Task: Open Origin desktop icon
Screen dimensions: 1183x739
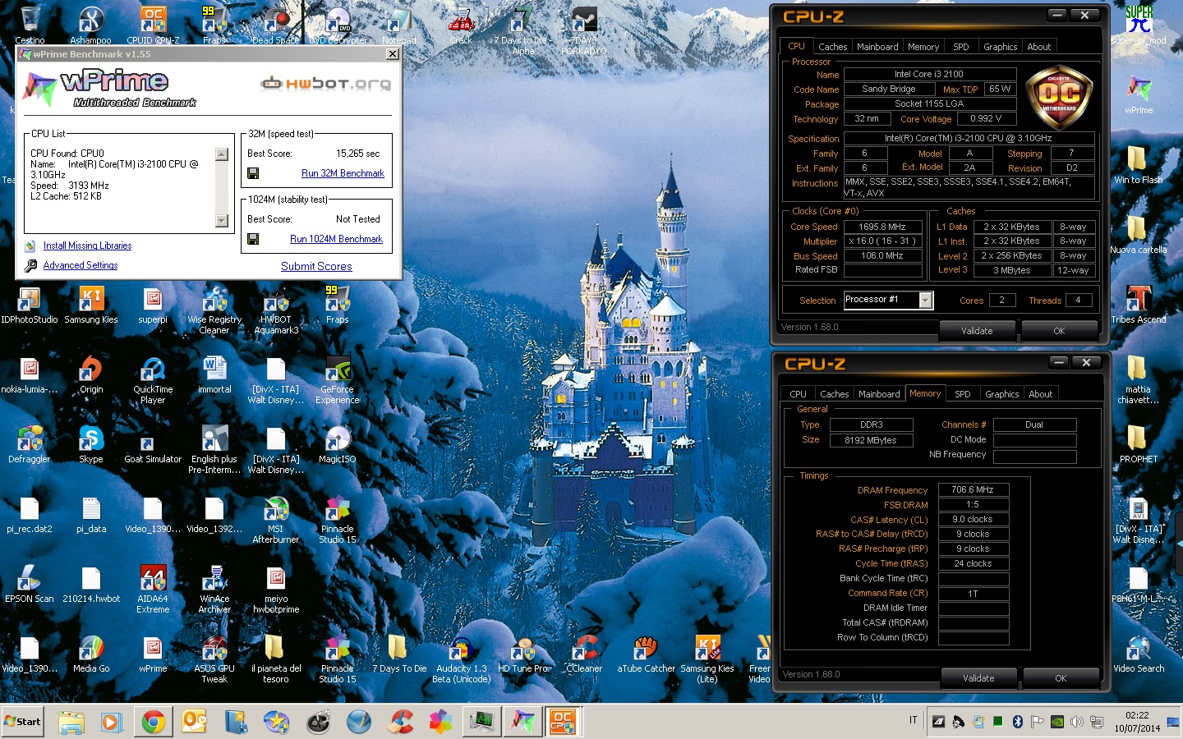Action: 91,374
